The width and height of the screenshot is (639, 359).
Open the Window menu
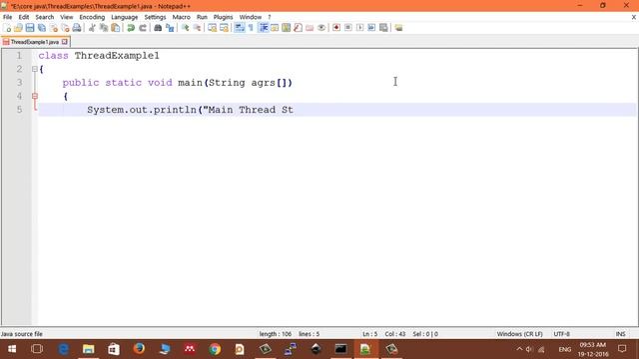(251, 17)
